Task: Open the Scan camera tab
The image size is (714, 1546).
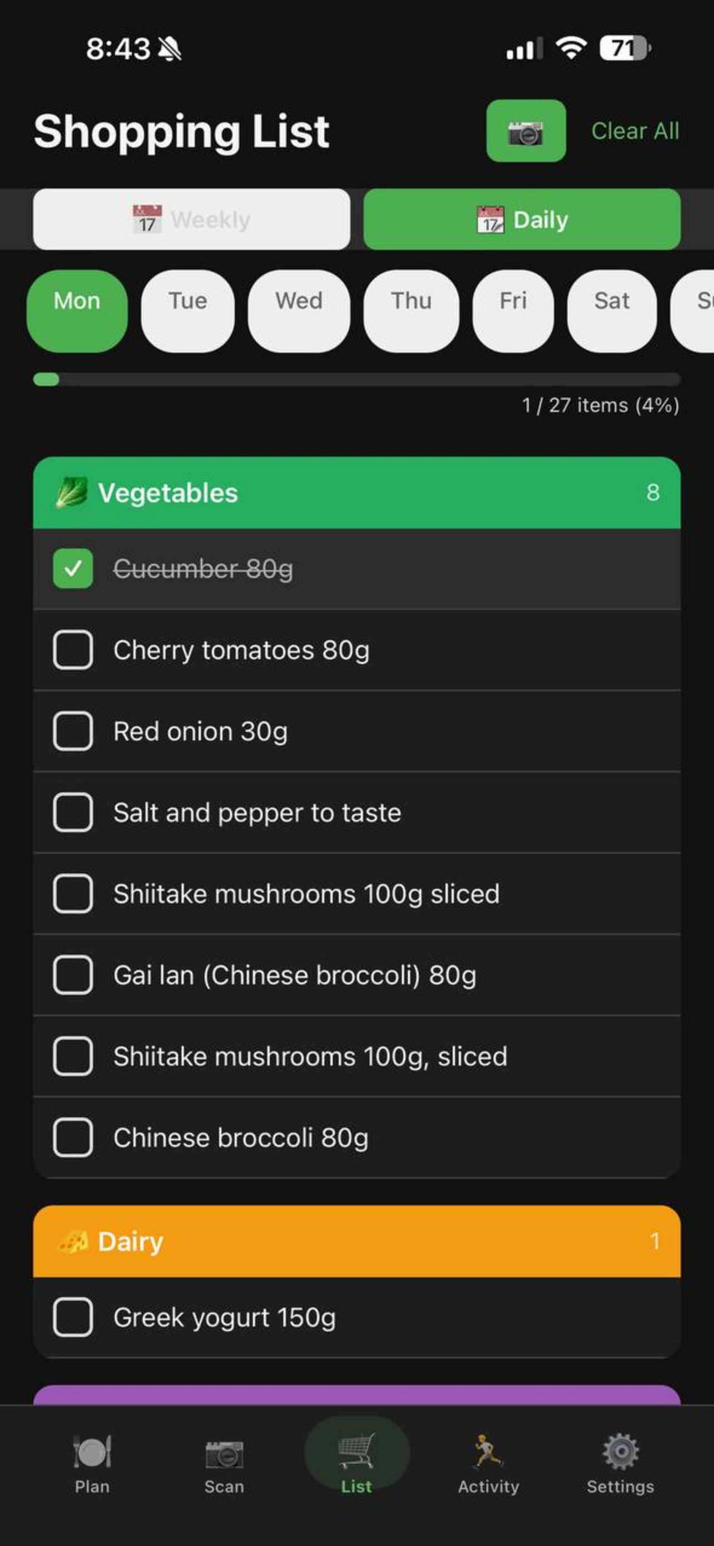Action: (x=224, y=1454)
